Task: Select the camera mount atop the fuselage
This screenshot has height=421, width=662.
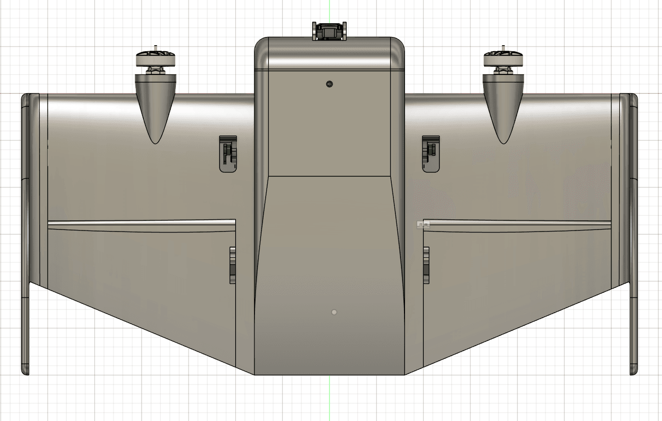Action: point(330,29)
